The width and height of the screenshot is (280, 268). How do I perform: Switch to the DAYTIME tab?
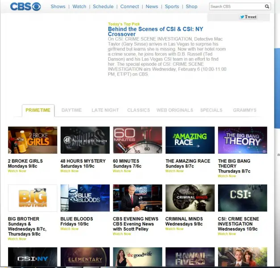click(72, 110)
